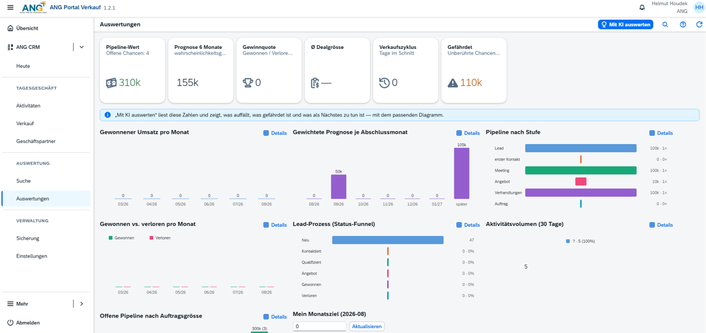Click the Übersicht home icon
Image resolution: width=706 pixels, height=333 pixels.
11,28
